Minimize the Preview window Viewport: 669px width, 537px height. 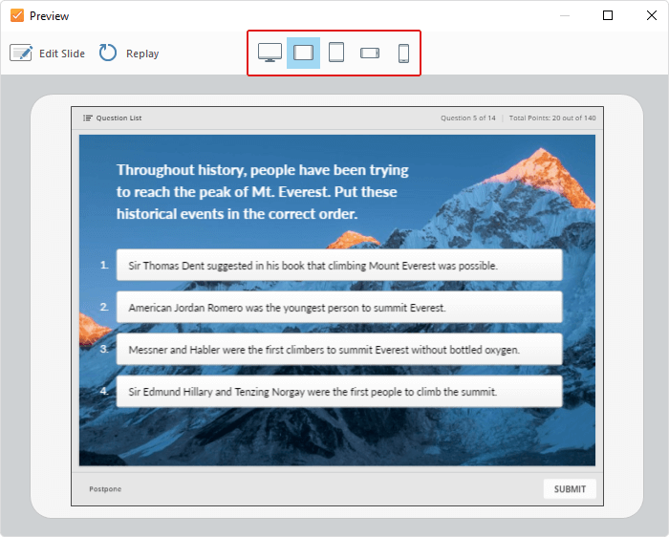pyautogui.click(x=565, y=16)
